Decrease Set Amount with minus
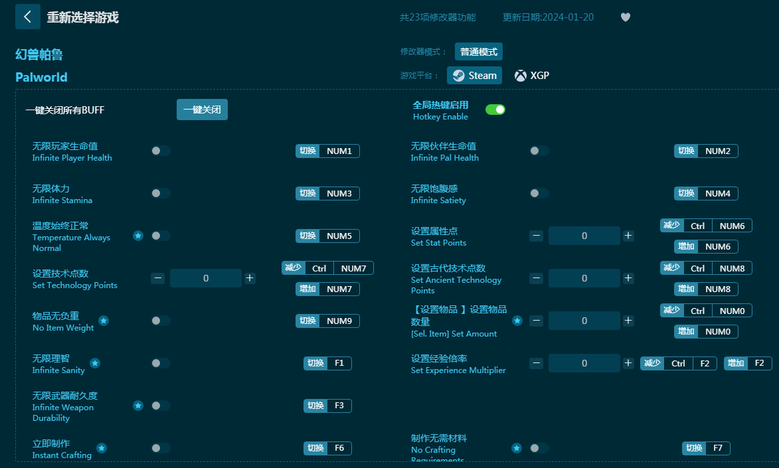Screen dimensions: 779x468 (x=536, y=321)
